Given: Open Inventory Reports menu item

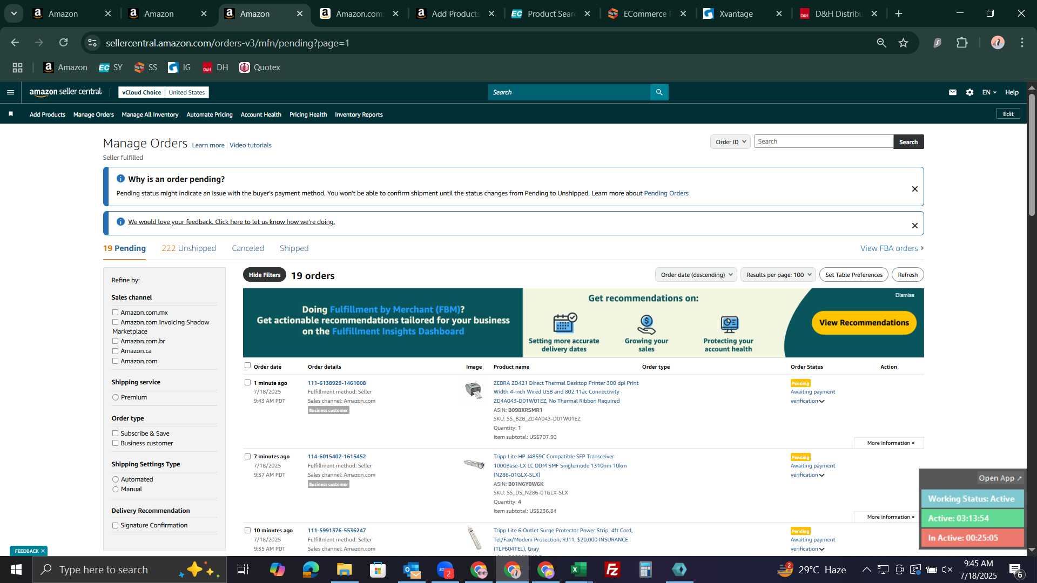Looking at the screenshot, I should click(x=359, y=114).
